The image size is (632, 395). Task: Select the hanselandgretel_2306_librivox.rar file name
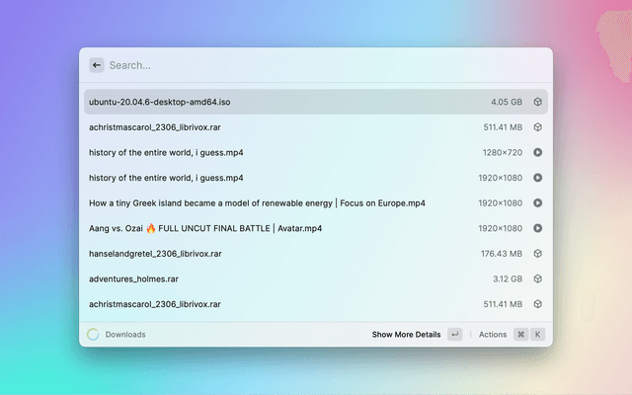[155, 254]
